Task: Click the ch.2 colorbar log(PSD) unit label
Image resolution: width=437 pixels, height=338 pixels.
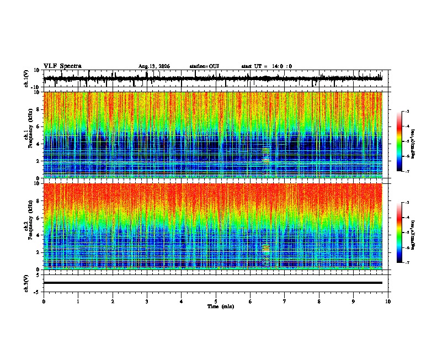Action: (413, 235)
